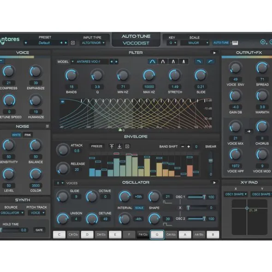Toggle the AUTO-TUNE button
The width and height of the screenshot is (272, 272).
click(x=221, y=43)
